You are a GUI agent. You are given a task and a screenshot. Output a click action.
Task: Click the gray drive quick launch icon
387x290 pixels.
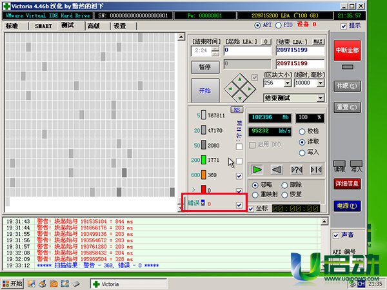click(76, 284)
